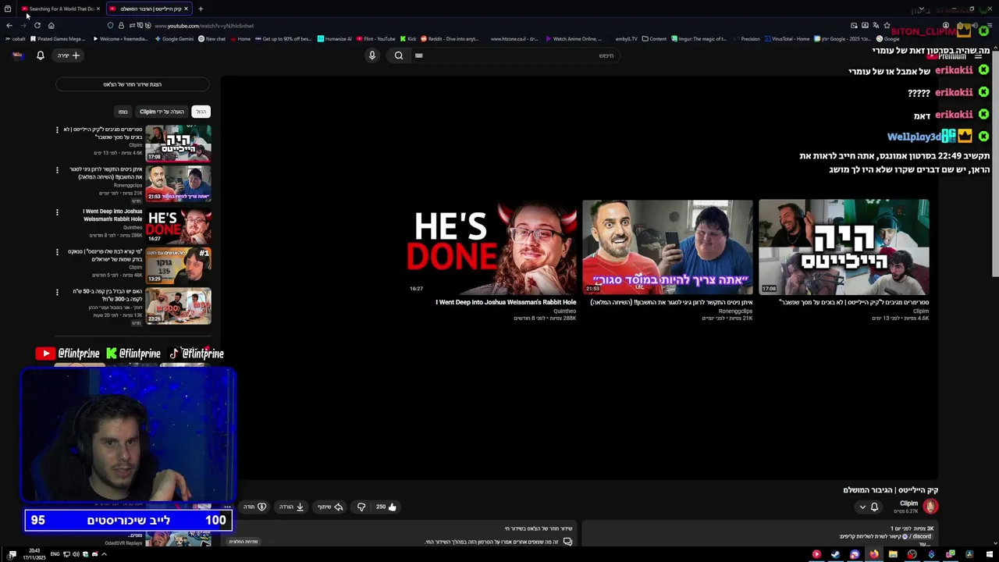Go back with the browser back arrow
Viewport: 999px width, 562px height.
[9, 26]
